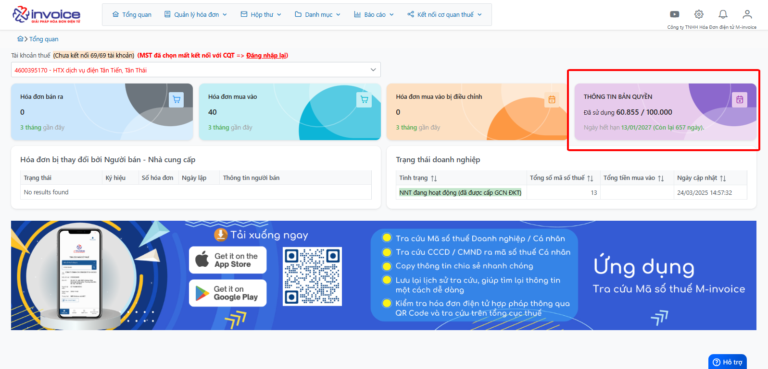Image resolution: width=768 pixels, height=369 pixels.
Task: Sort by Ngày cập nhật arrows
Action: click(x=723, y=178)
